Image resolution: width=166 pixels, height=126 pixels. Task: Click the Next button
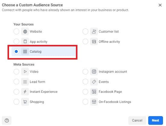click(155, 120)
